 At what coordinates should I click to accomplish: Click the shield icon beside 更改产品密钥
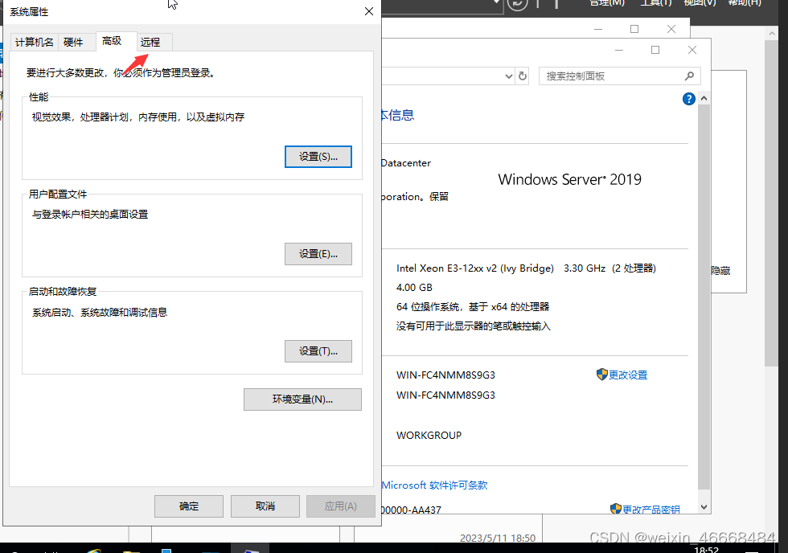click(616, 509)
